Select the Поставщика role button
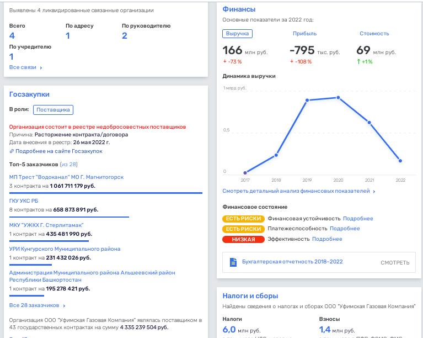The image size is (423, 338). click(53, 110)
